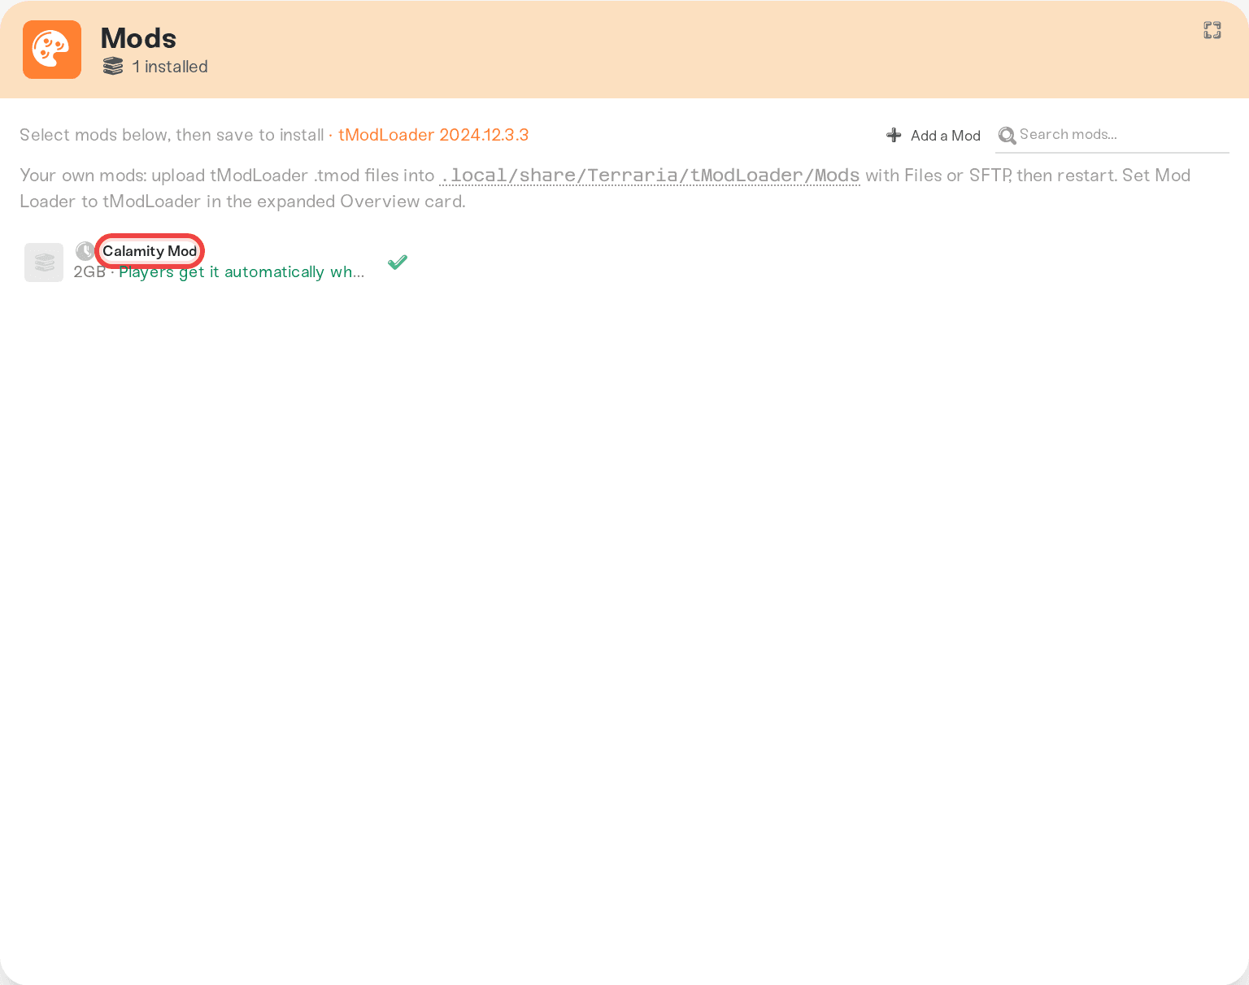The height and width of the screenshot is (985, 1249).
Task: Select the Calamity Mod thumbnail
Action: 44,263
